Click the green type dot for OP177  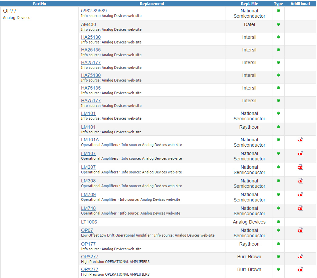[278, 244]
